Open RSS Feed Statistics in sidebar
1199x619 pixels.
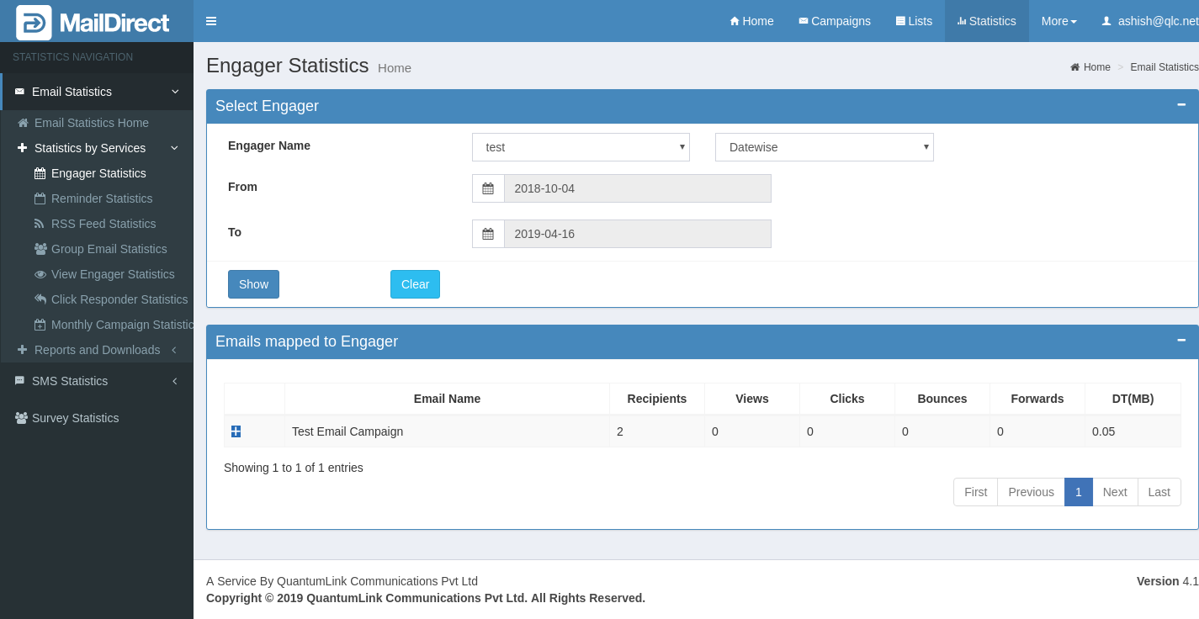[x=103, y=224]
